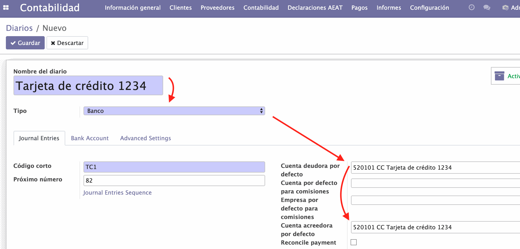Switch to the Bank Account tab

click(x=90, y=138)
